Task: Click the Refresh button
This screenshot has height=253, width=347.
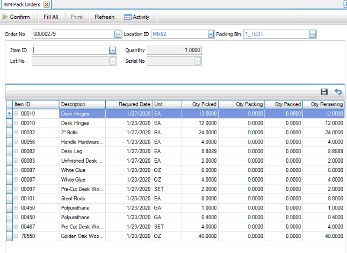Action: pyautogui.click(x=104, y=17)
